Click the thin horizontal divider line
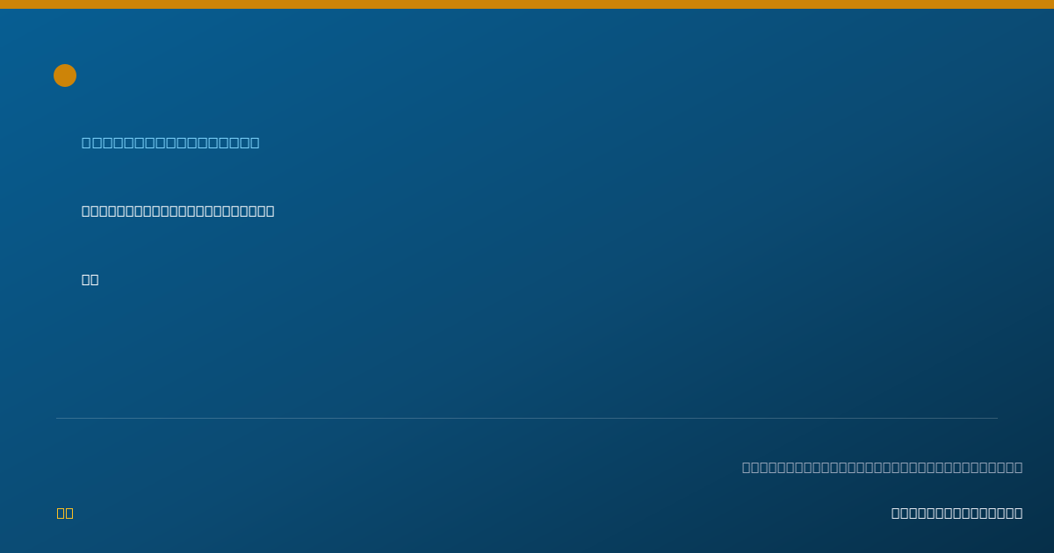 pos(527,418)
